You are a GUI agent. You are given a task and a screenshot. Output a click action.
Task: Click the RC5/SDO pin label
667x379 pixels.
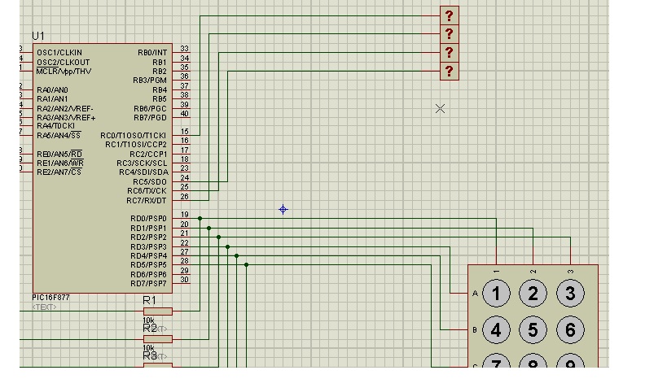click(x=150, y=182)
